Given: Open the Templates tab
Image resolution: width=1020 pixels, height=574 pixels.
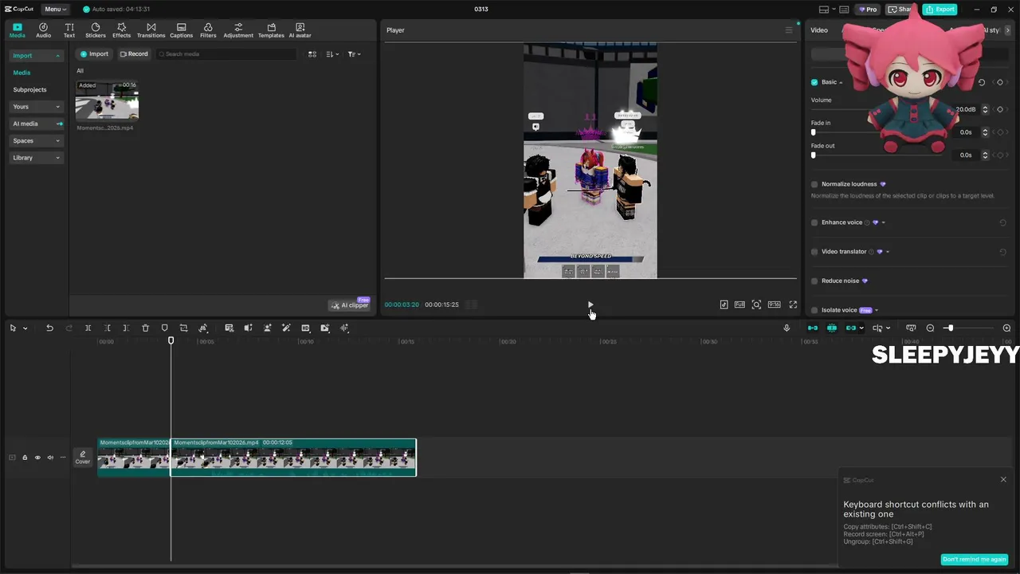Looking at the screenshot, I should 271,30.
